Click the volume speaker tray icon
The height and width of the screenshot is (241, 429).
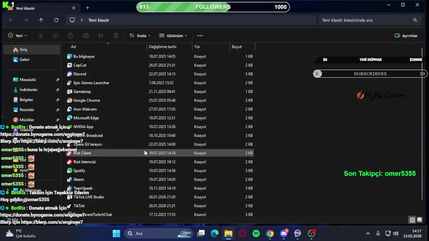(395, 233)
